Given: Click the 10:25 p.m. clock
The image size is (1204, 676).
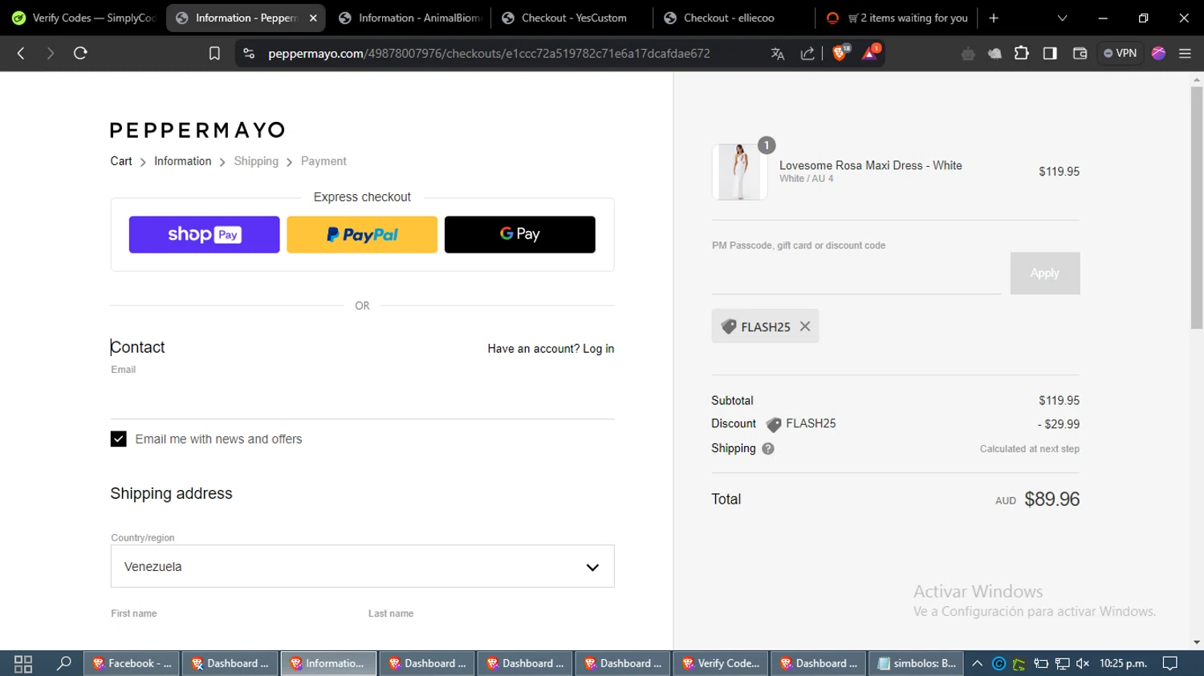Looking at the screenshot, I should click(1123, 663).
